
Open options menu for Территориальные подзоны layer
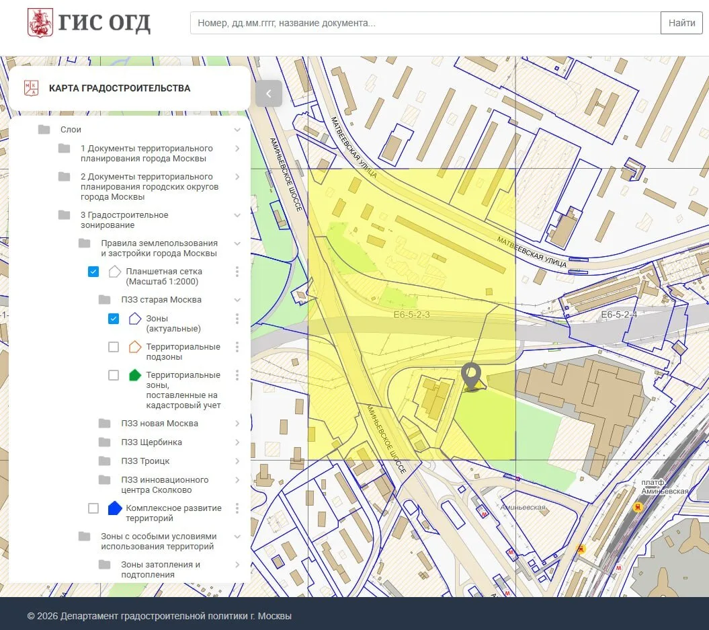(x=237, y=347)
